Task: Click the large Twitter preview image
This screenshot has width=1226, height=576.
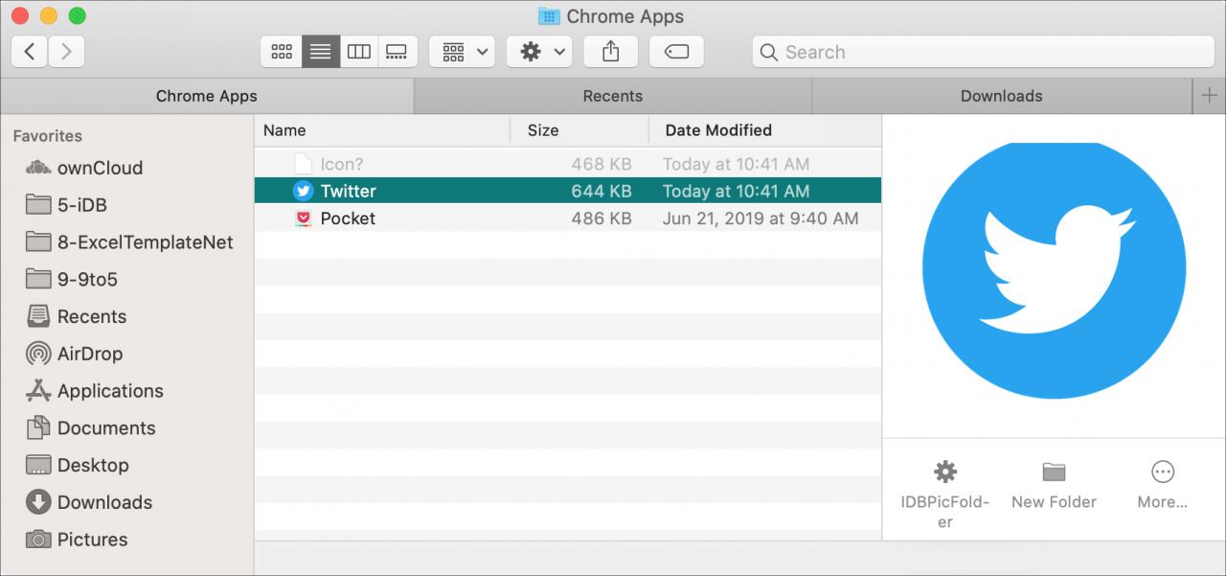Action: tap(1053, 270)
